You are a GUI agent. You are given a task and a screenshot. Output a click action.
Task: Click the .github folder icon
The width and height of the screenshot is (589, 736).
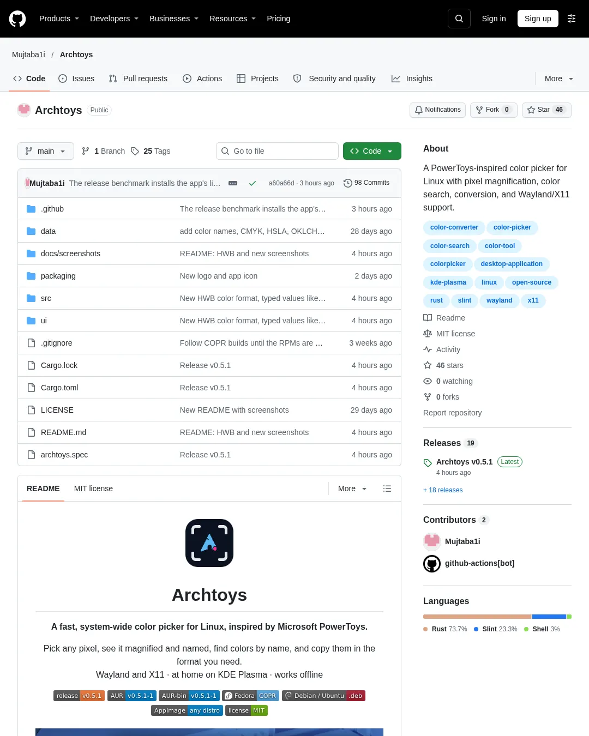tap(31, 209)
